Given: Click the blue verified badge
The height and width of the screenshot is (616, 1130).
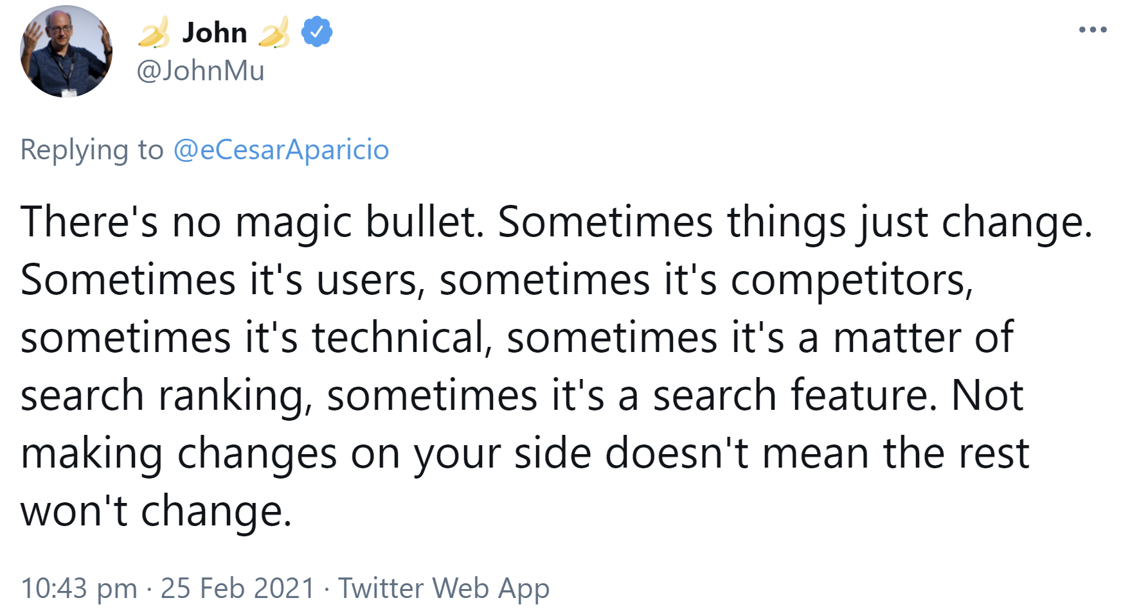Looking at the screenshot, I should tap(317, 32).
